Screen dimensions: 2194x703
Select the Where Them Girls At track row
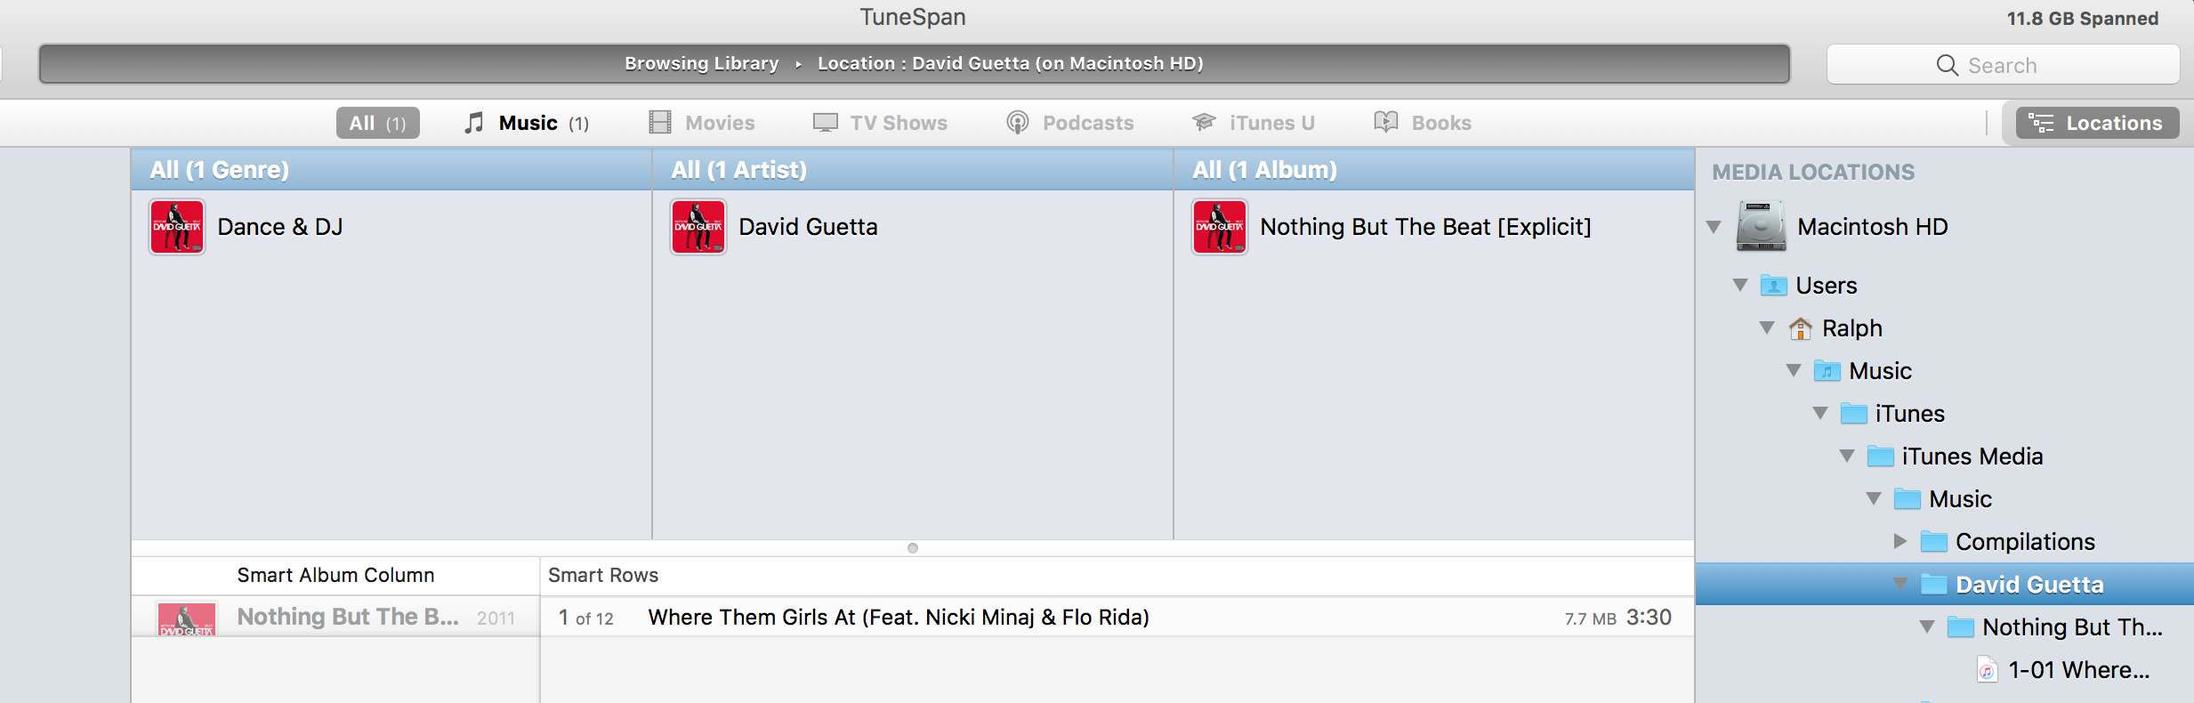(x=899, y=618)
